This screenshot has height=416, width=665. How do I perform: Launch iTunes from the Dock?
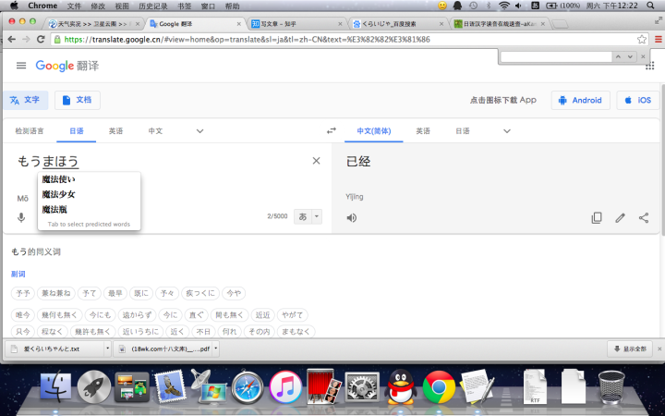pos(285,387)
